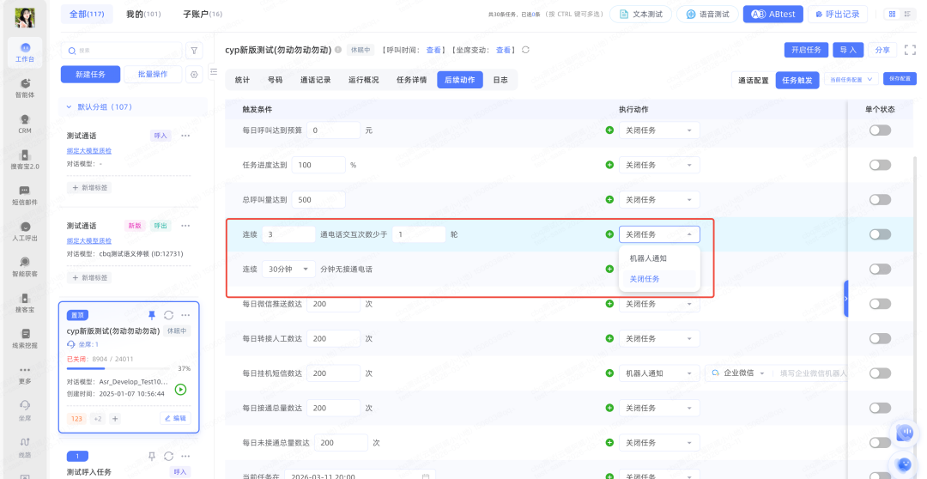
Task: Toggle the switch for 每日接通总量数达 row
Action: [x=880, y=408]
